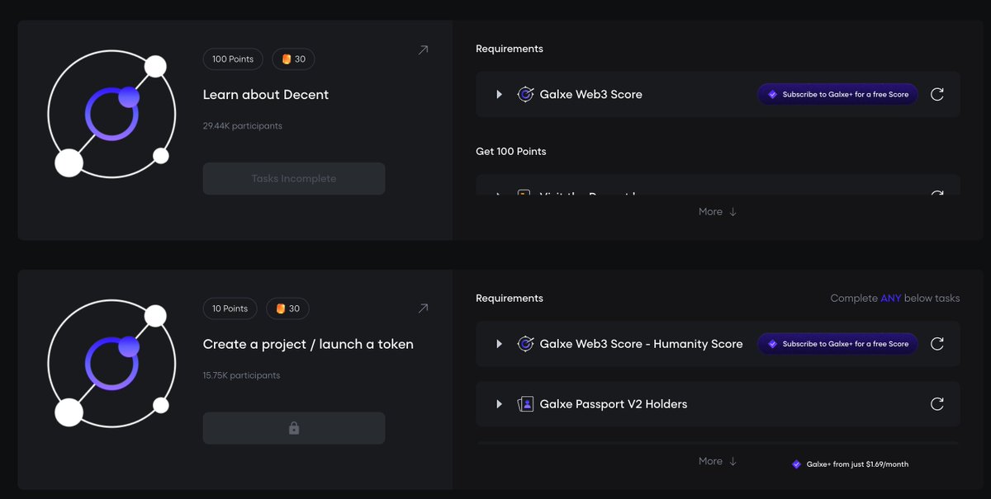The width and height of the screenshot is (991, 499).
Task: Expand the Galxe Web3 Score row
Action: (x=499, y=94)
